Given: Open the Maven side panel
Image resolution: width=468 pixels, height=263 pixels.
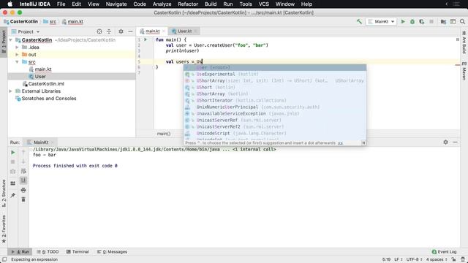Looking at the screenshot, I should coord(464,71).
